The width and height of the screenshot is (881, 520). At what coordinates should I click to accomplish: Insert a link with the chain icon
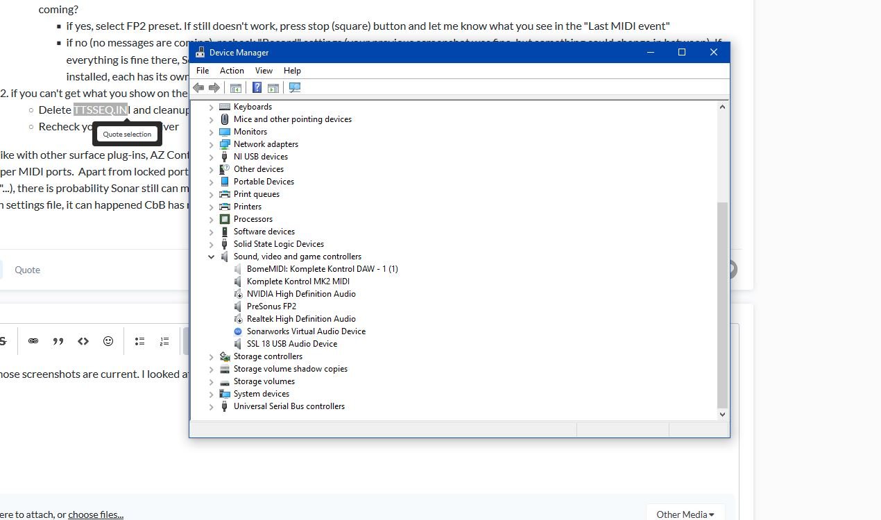click(x=33, y=341)
